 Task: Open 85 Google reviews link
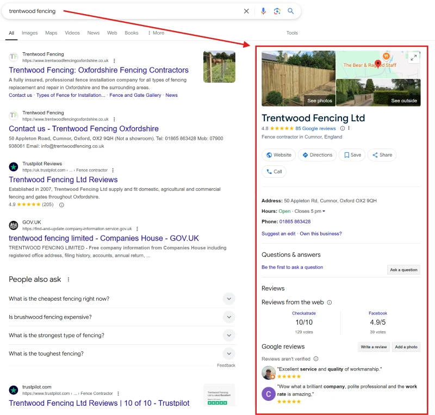point(315,128)
